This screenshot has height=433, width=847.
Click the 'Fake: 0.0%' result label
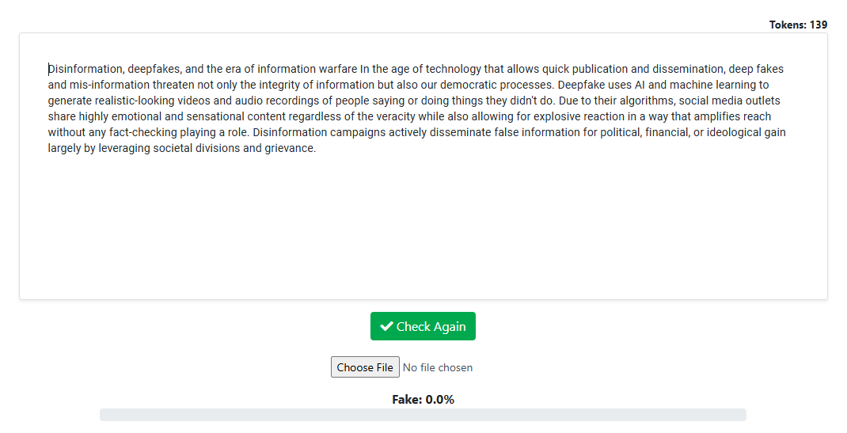(x=423, y=400)
